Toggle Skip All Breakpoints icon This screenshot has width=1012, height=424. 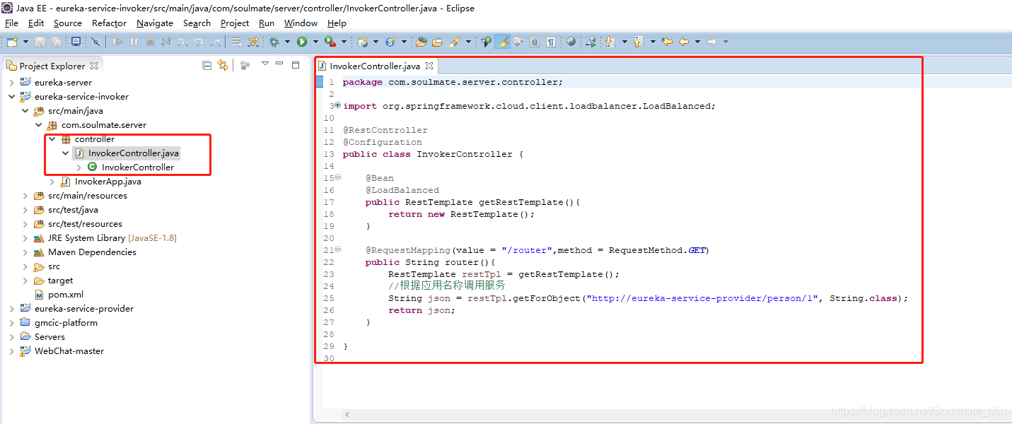(x=95, y=42)
